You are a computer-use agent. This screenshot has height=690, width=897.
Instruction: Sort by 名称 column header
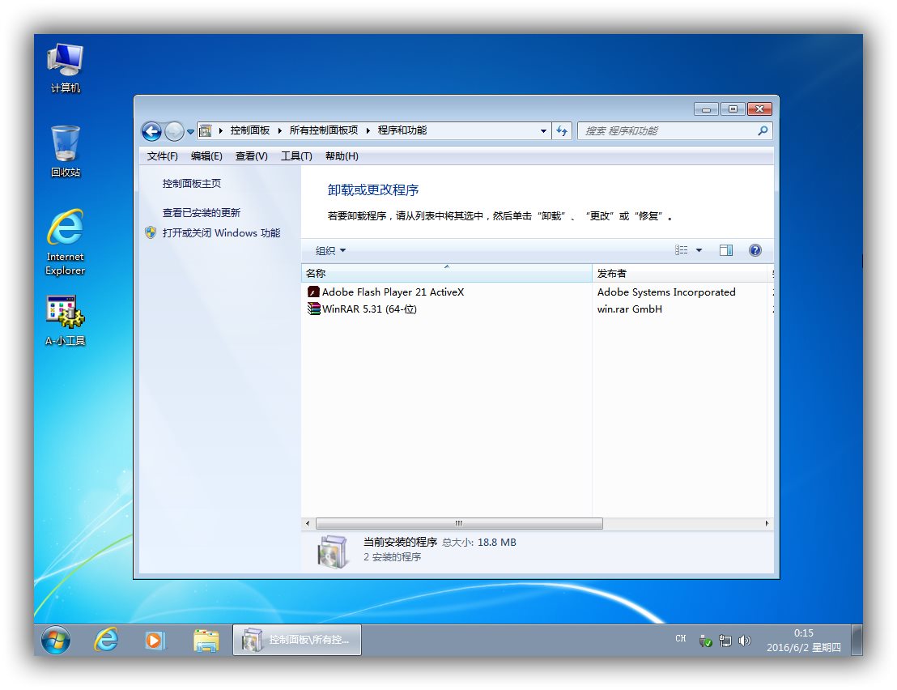tap(446, 274)
